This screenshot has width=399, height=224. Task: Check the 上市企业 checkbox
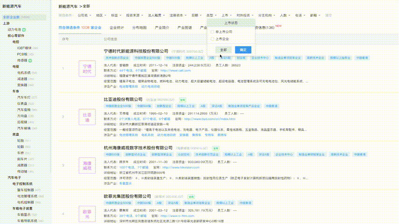[213, 39]
